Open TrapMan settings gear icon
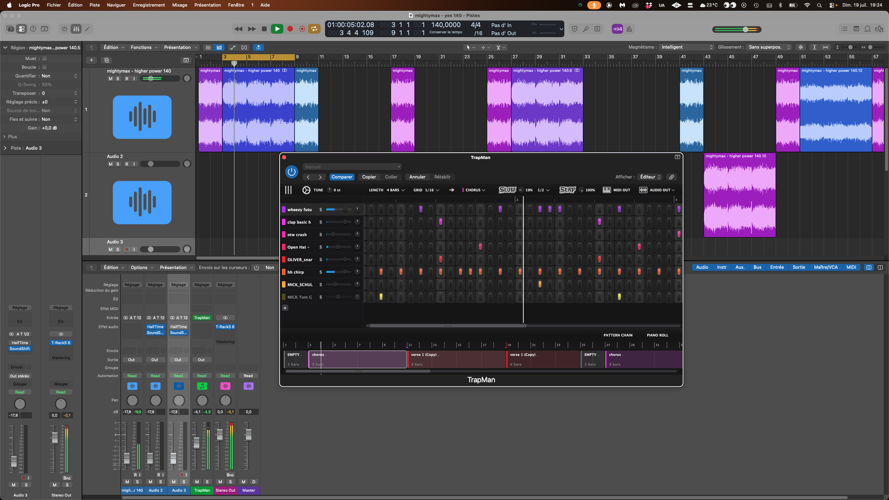 tap(306, 190)
